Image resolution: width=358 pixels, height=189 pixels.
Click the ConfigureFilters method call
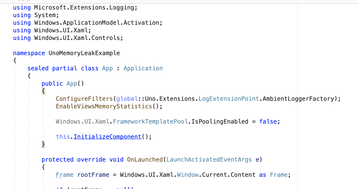[84, 99]
